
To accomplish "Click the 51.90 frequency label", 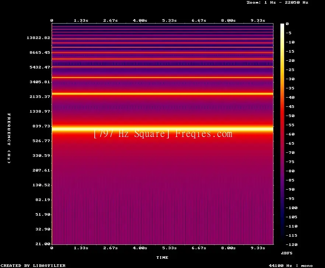I will (x=43, y=214).
